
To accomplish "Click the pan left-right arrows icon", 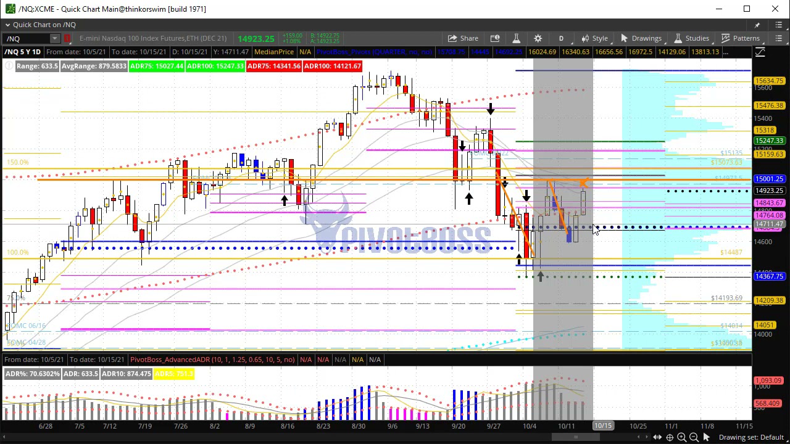I will [657, 437].
